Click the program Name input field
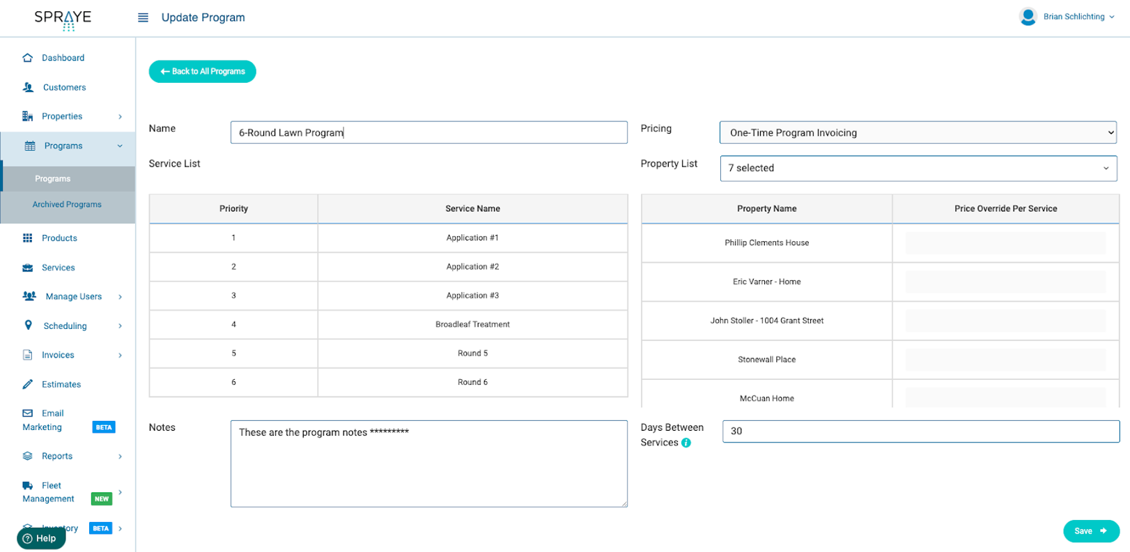Screen dimensions: 1130x552 tap(428, 132)
